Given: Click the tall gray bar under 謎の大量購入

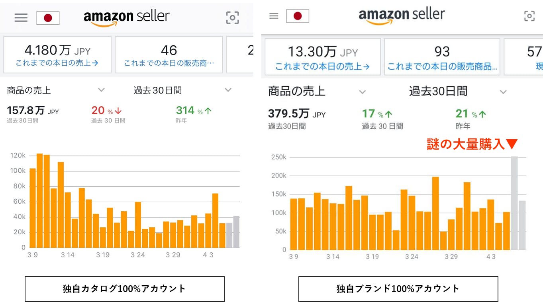Looking at the screenshot, I should pyautogui.click(x=514, y=203).
